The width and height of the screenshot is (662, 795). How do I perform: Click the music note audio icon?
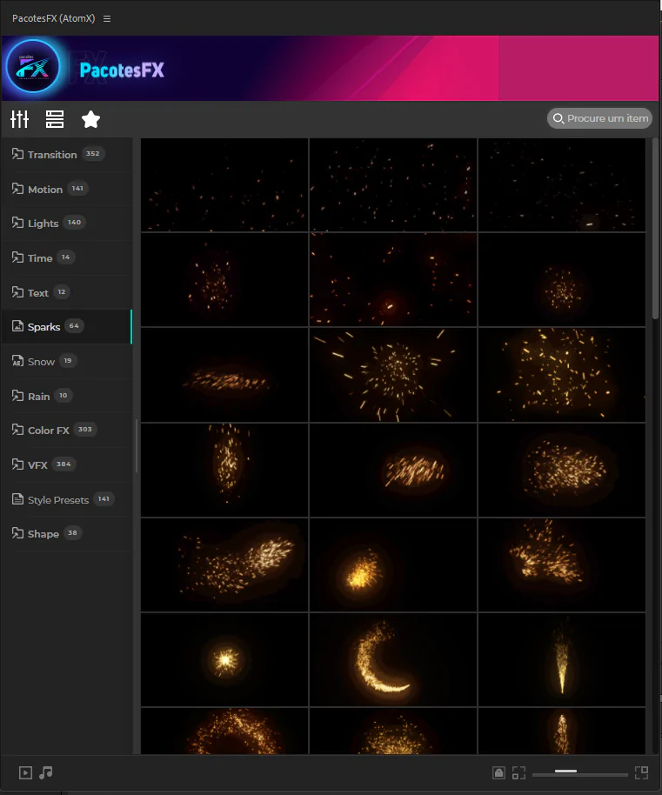click(46, 772)
